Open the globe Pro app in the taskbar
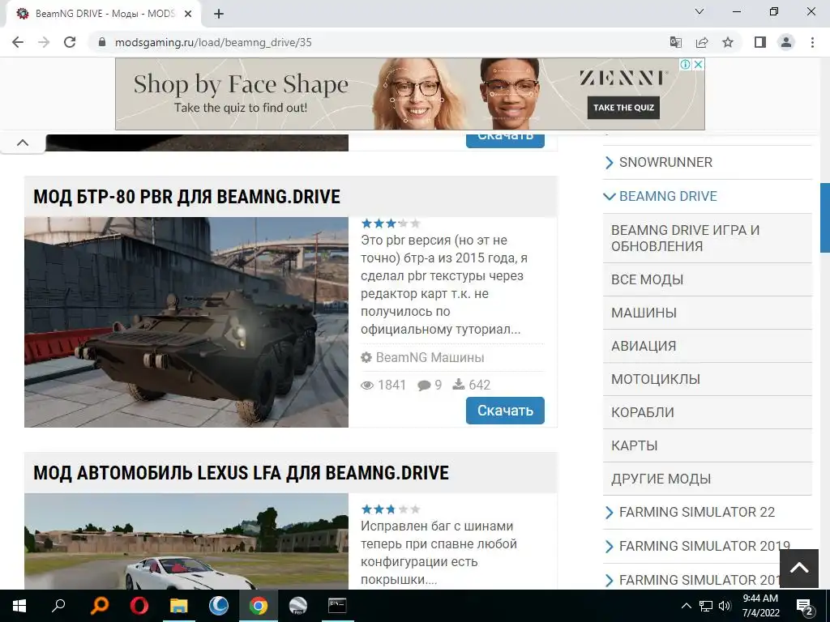 click(298, 606)
